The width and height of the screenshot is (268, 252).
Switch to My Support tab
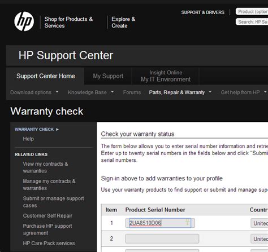pyautogui.click(x=108, y=76)
